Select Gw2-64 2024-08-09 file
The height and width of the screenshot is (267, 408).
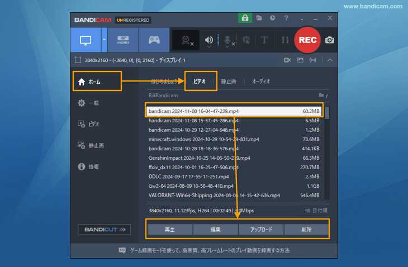[x=234, y=186]
